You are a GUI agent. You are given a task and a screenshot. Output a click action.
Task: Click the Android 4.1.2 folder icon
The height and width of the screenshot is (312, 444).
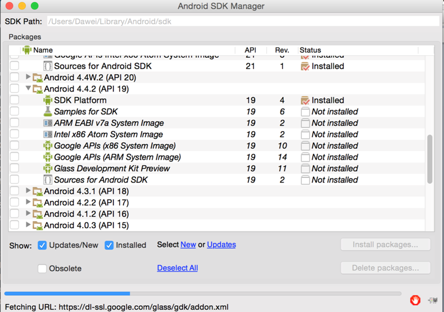pos(38,214)
